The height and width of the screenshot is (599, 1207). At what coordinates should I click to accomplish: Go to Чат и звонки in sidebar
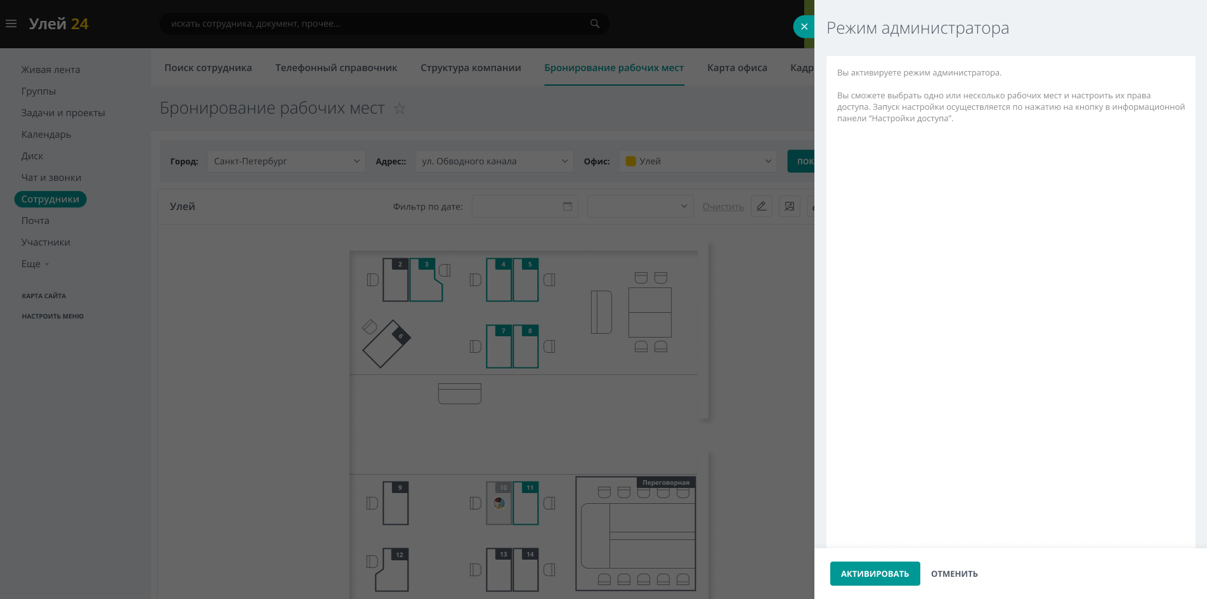pos(51,178)
